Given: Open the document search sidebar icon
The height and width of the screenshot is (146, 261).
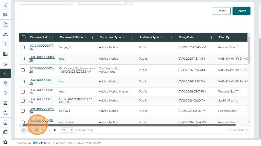Looking at the screenshot, I should click(5, 25).
